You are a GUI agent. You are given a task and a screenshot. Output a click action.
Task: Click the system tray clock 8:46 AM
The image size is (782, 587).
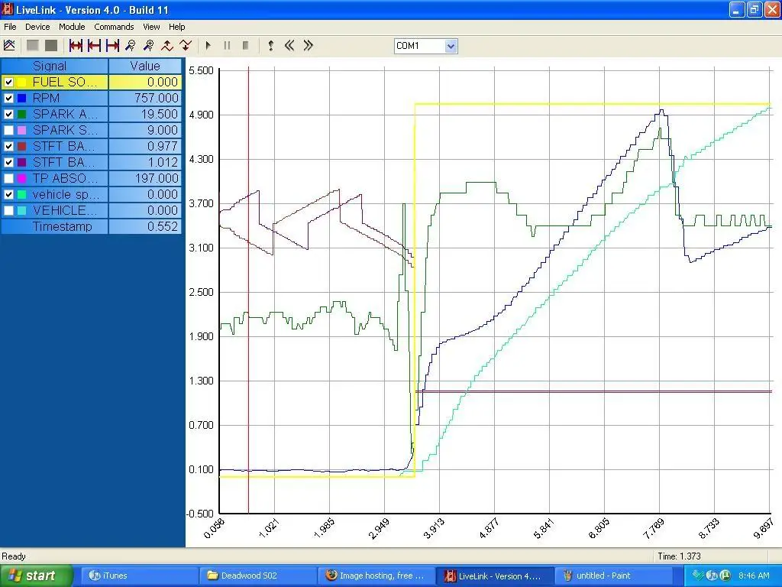[x=754, y=576]
